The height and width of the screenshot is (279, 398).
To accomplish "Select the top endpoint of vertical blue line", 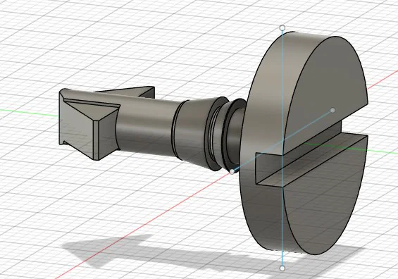I will pos(282,27).
